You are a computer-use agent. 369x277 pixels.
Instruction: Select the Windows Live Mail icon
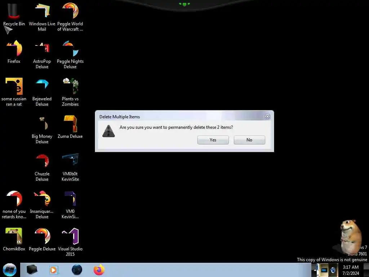click(x=42, y=17)
